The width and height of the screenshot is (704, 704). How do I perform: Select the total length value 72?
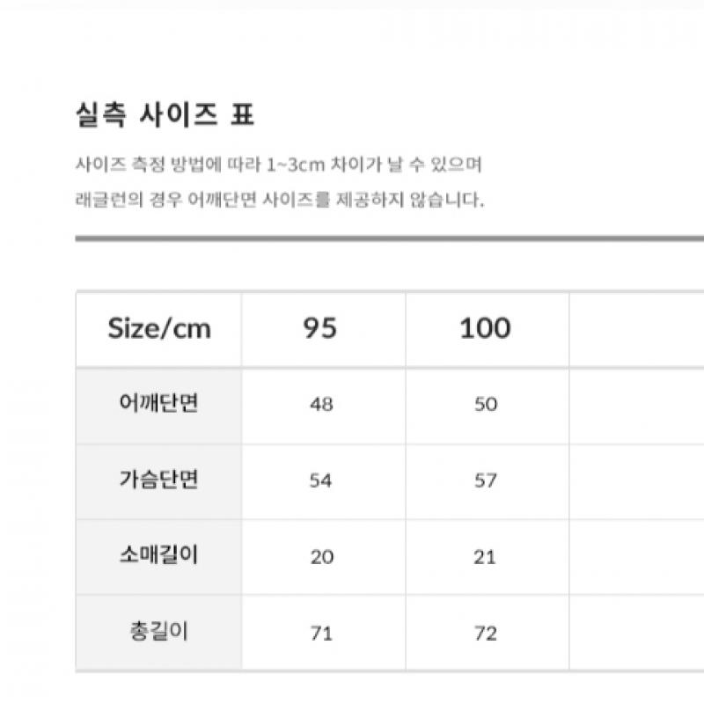pos(485,633)
